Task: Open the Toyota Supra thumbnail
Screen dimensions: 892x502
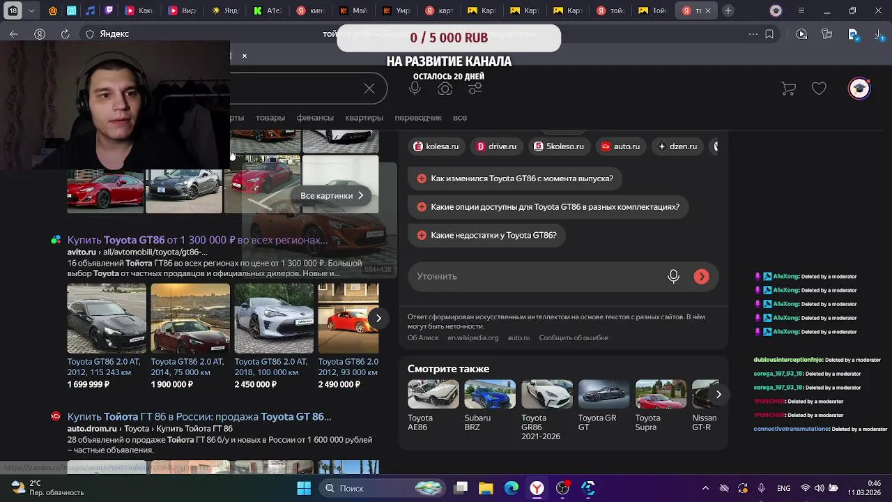Action: [661, 395]
